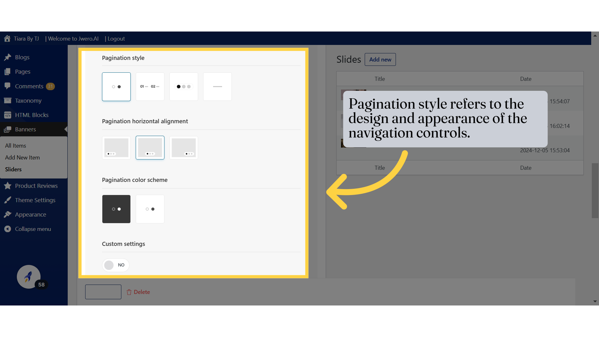This screenshot has height=337, width=599.
Task: Select the numbered pagination style
Action: (x=150, y=86)
